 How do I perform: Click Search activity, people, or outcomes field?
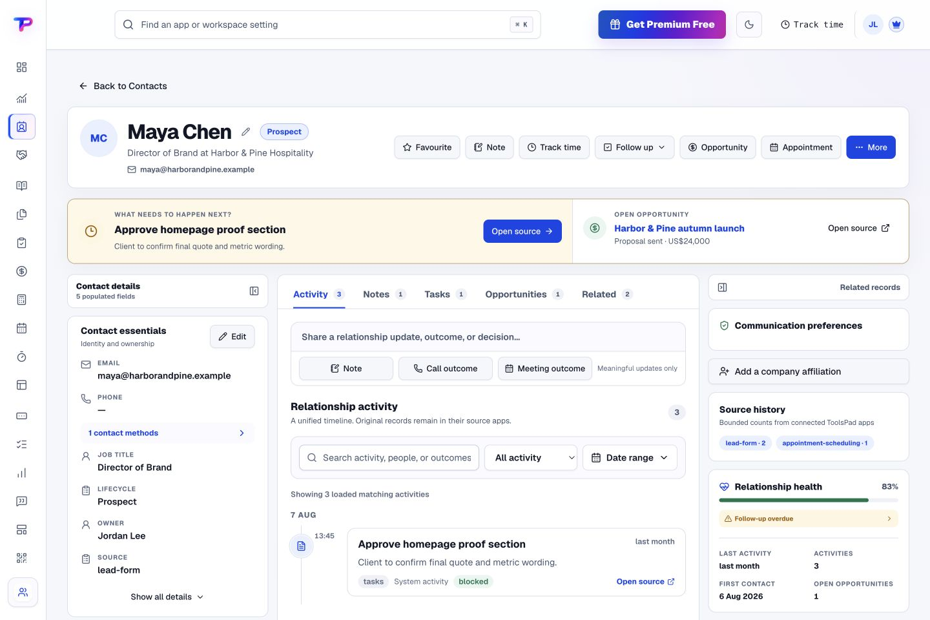(x=389, y=457)
